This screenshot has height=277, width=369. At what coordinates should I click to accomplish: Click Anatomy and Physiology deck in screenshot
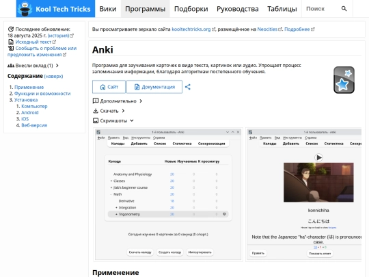[x=133, y=174]
